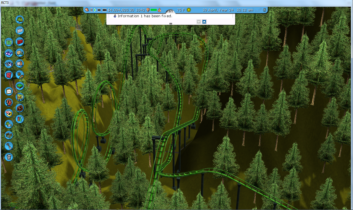Click the 'Information 1 has been fixed.' message
The image size is (353, 210).
pos(145,16)
